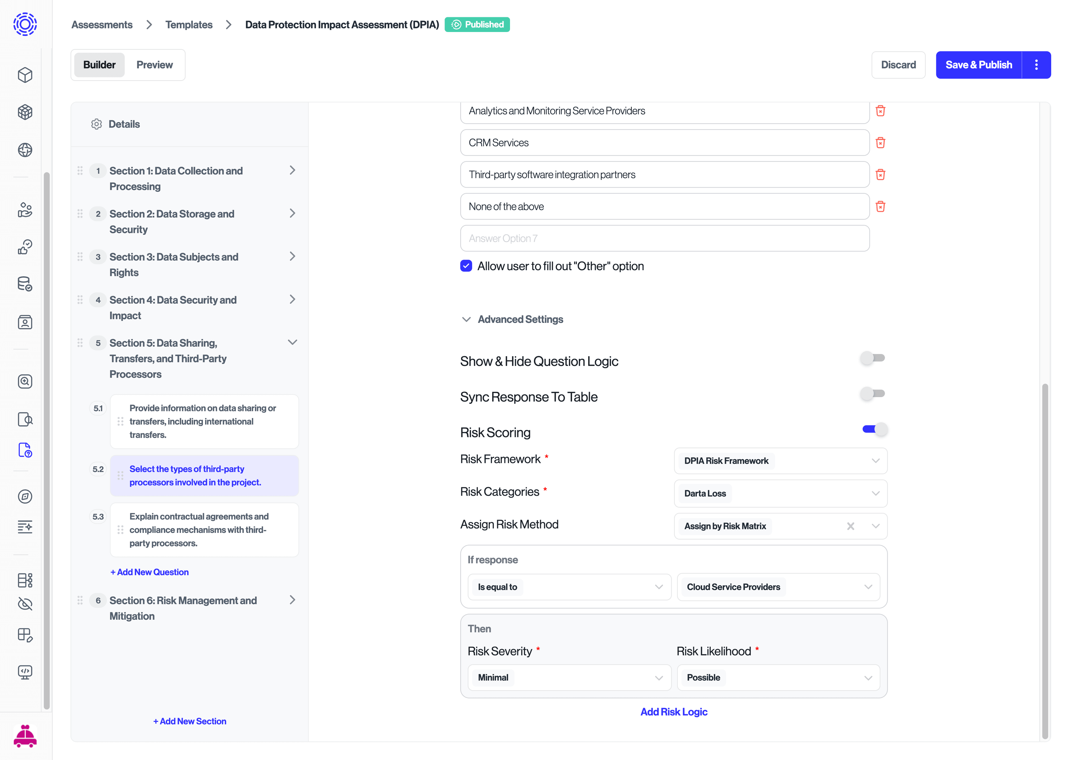Delete the CRM Services answer option

click(880, 143)
